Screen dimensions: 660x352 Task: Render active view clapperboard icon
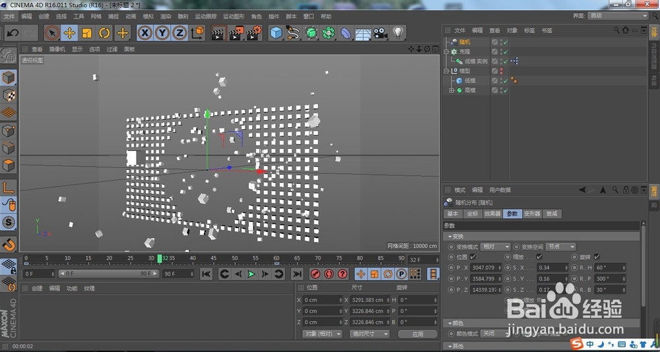218,33
